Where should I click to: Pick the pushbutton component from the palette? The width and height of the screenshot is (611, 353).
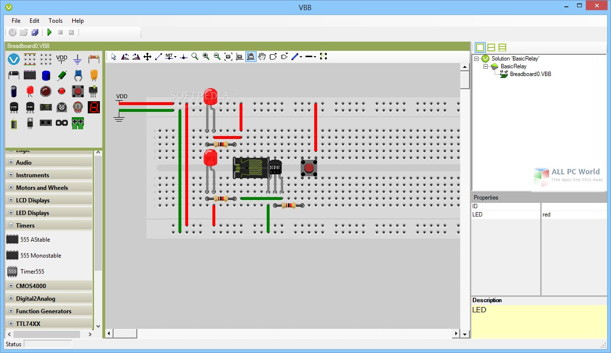[x=77, y=92]
